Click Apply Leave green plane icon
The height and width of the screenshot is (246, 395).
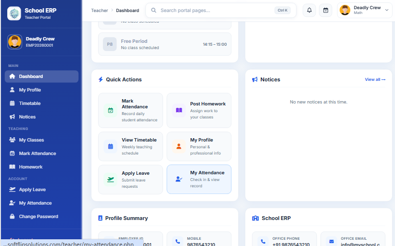tap(111, 180)
